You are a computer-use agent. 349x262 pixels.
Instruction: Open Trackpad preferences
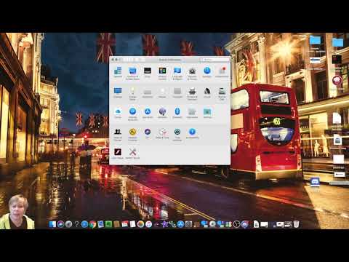[x=177, y=91]
